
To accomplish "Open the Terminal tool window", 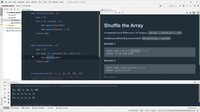I will tap(26, 108).
